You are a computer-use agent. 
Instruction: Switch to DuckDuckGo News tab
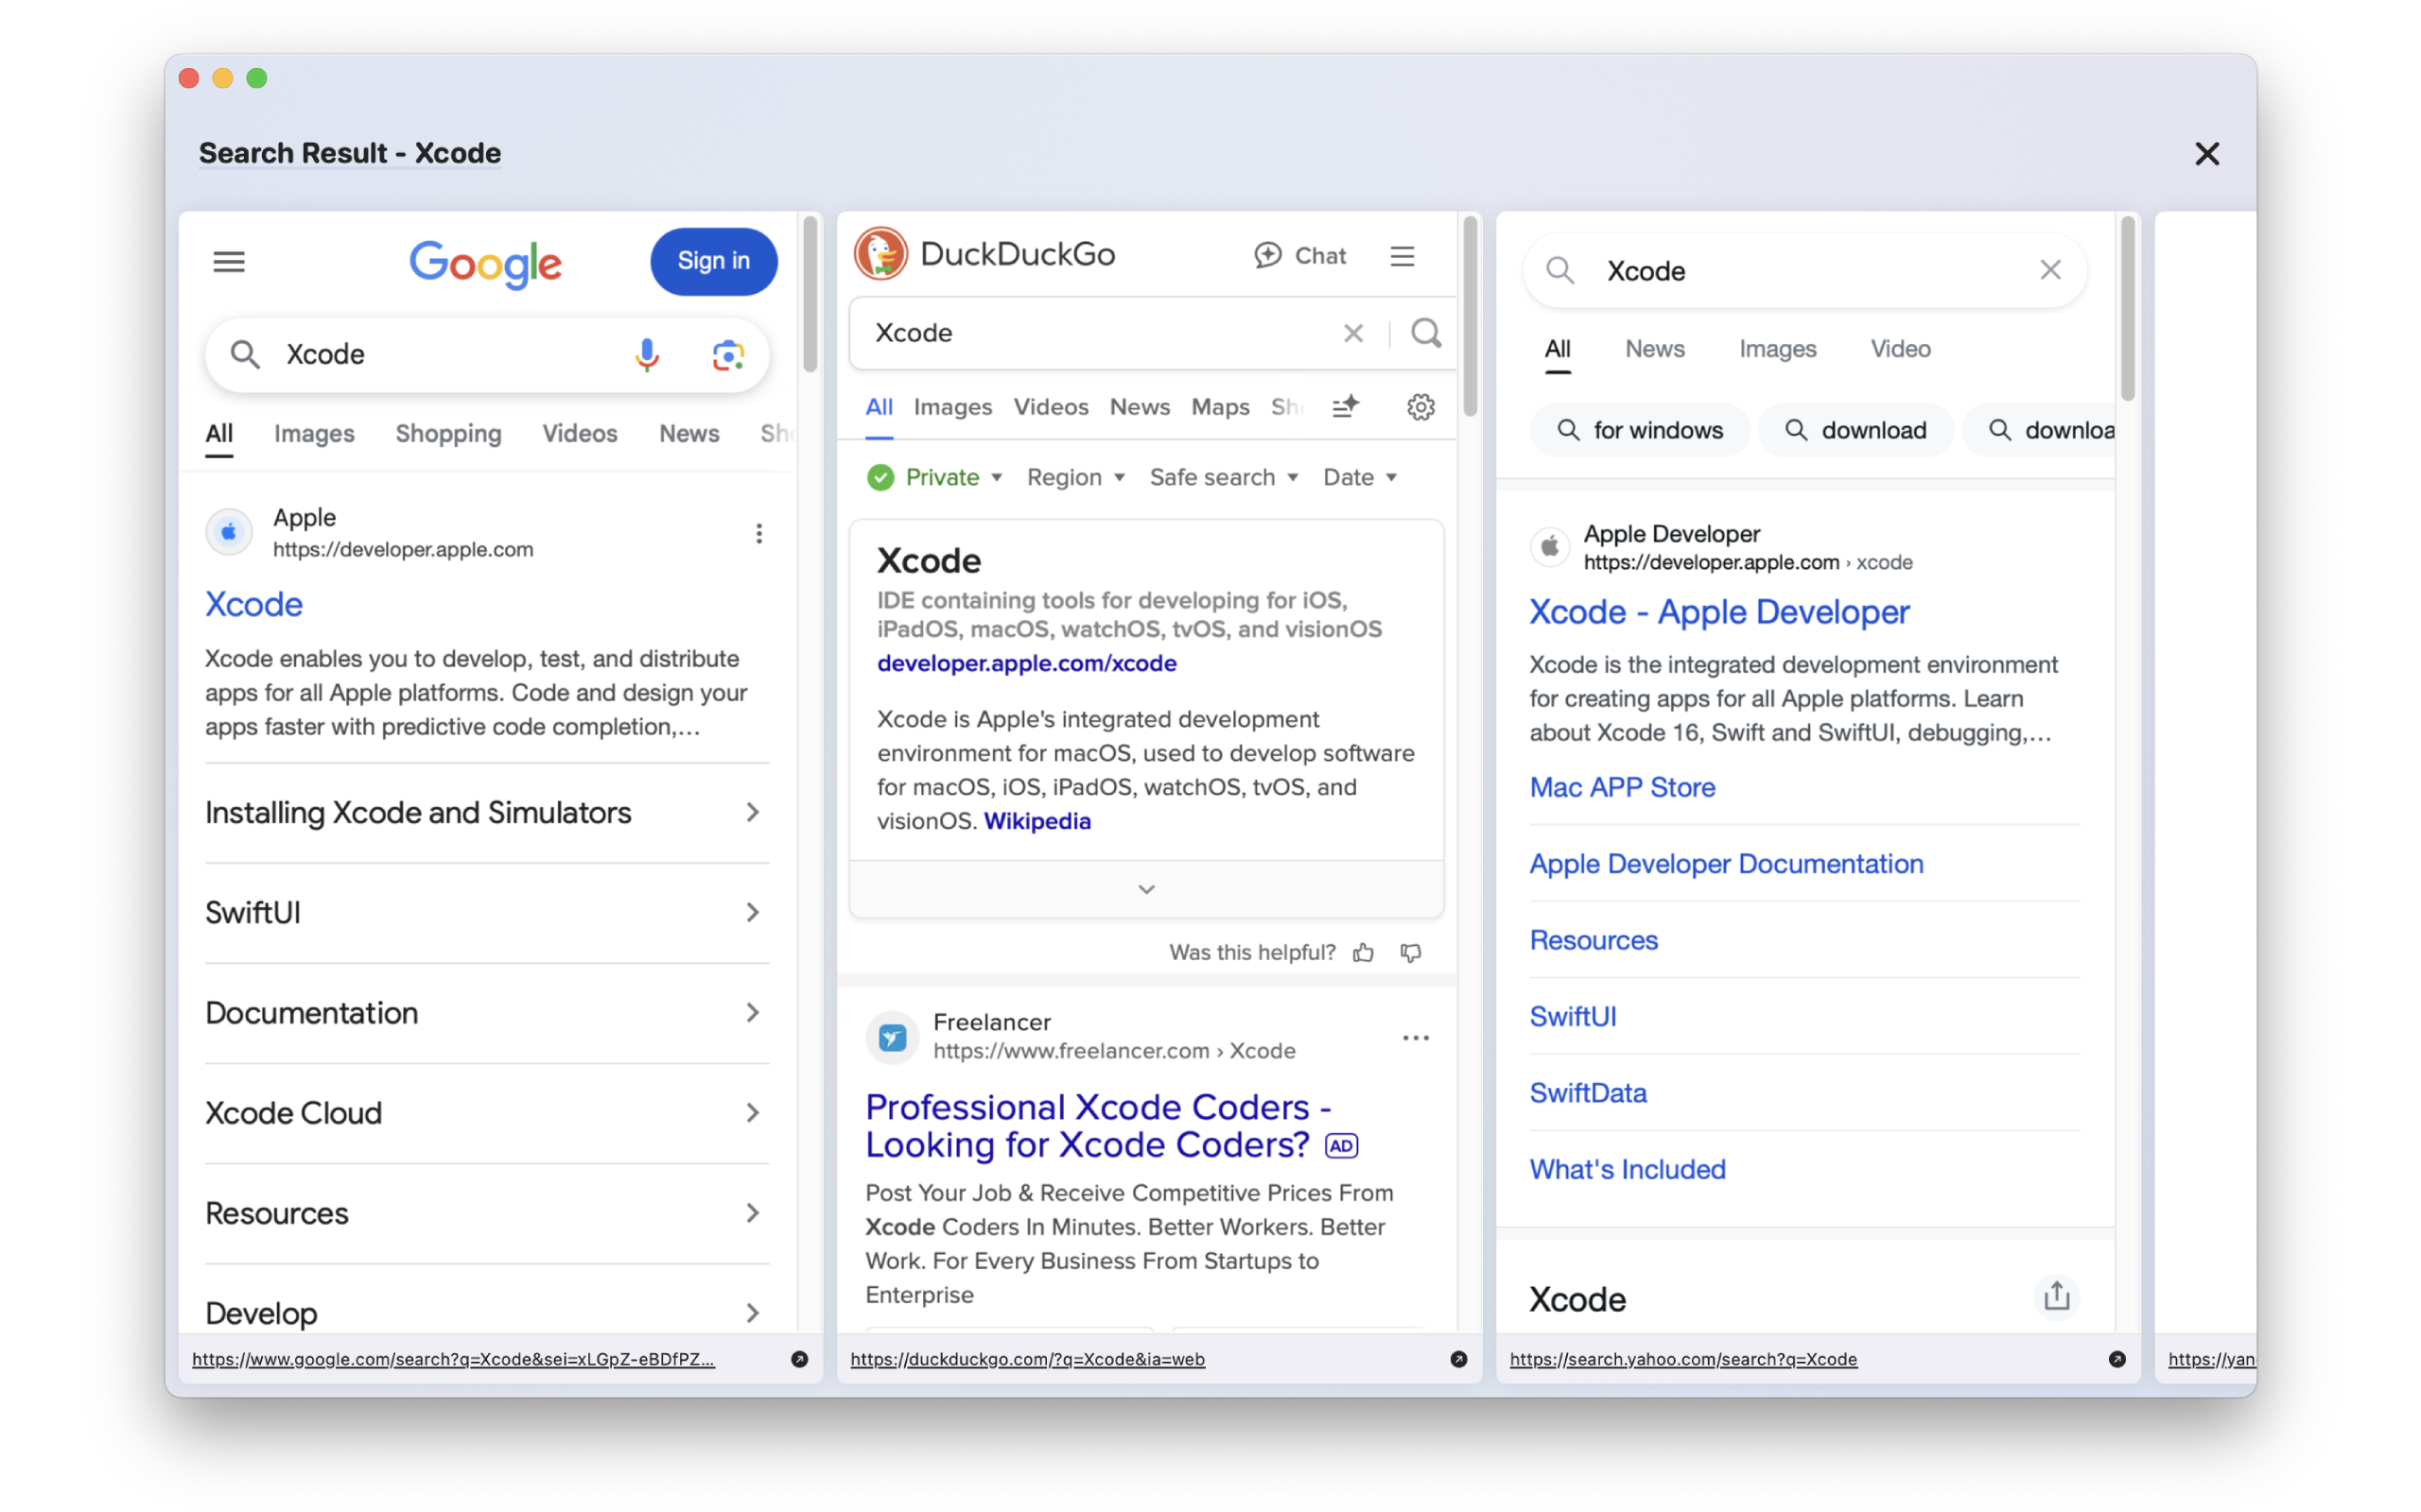point(1140,406)
